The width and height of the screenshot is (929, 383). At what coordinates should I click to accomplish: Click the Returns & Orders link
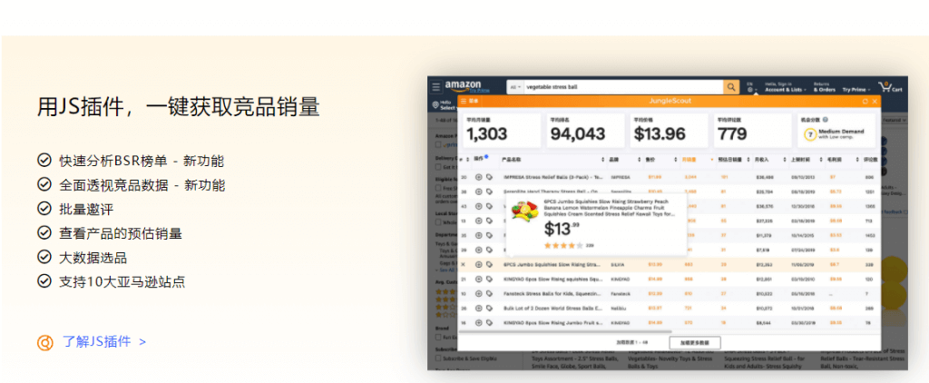coord(824,87)
